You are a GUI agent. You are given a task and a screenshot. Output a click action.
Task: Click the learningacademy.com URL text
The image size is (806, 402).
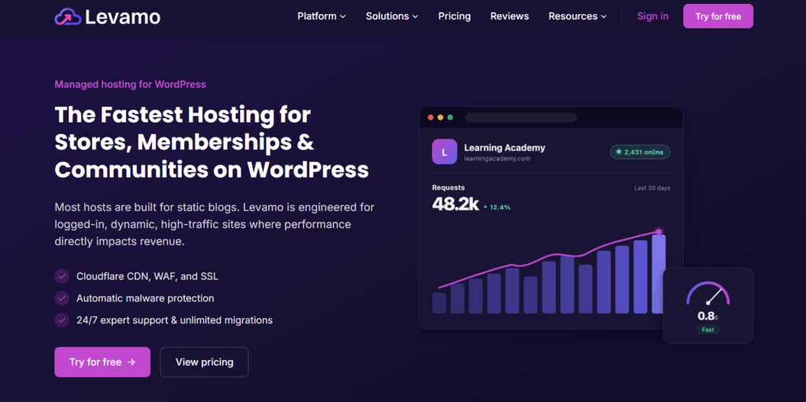coord(497,159)
